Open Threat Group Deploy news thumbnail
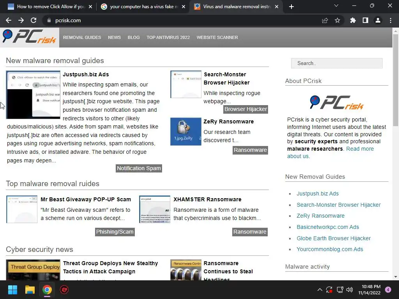 coord(33,270)
